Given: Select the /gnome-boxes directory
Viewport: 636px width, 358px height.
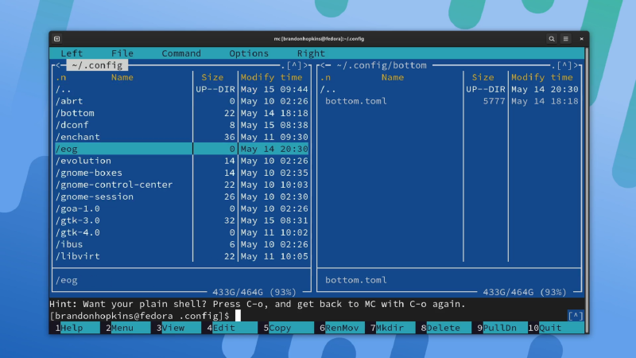Looking at the screenshot, I should [89, 173].
